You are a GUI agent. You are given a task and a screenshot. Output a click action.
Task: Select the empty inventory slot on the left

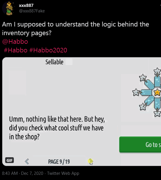pos(17,83)
